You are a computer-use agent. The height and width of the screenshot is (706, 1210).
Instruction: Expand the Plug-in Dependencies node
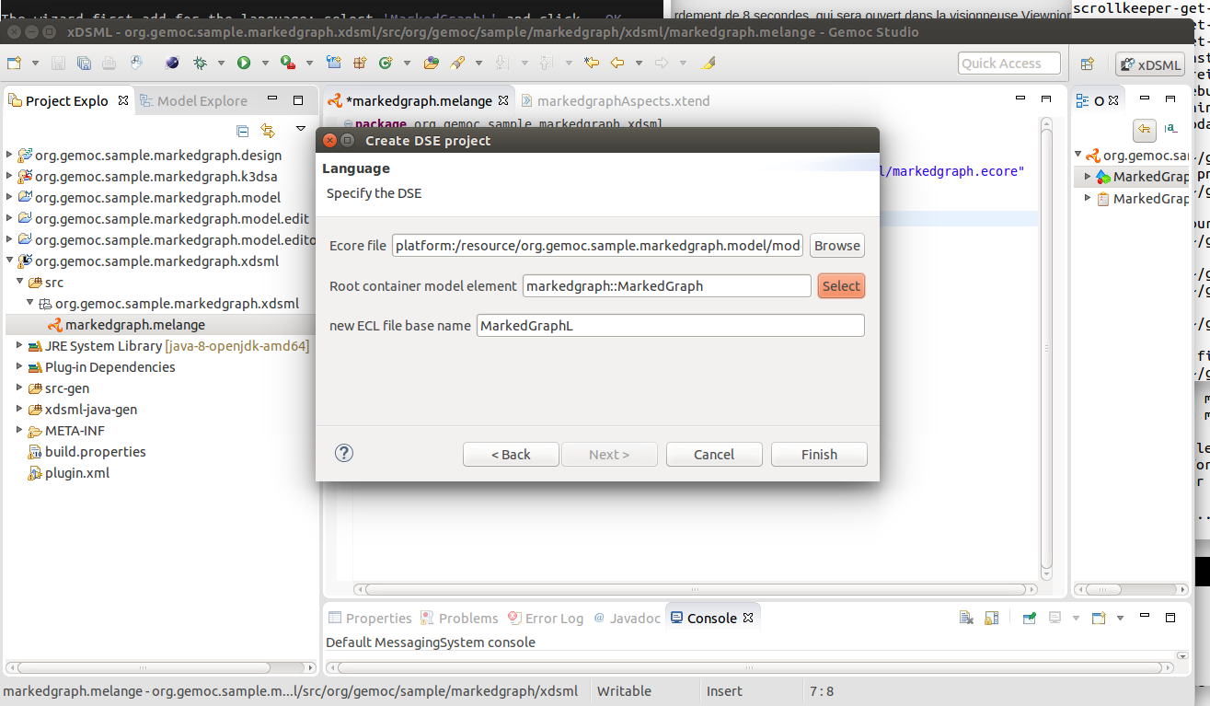[21, 367]
